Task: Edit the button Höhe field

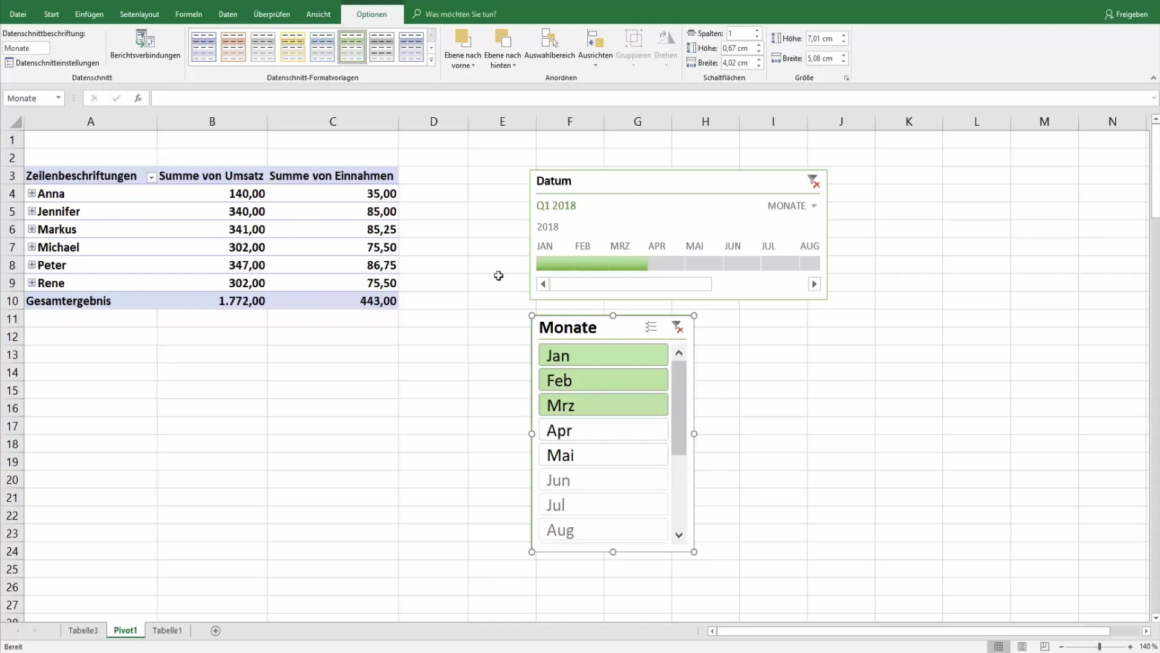Action: (736, 48)
